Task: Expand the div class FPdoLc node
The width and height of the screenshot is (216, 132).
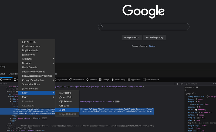Action: (x=7, y=130)
